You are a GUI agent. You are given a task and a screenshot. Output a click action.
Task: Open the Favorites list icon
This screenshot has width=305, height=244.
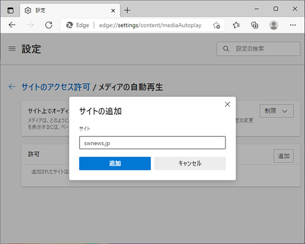[x=236, y=25]
